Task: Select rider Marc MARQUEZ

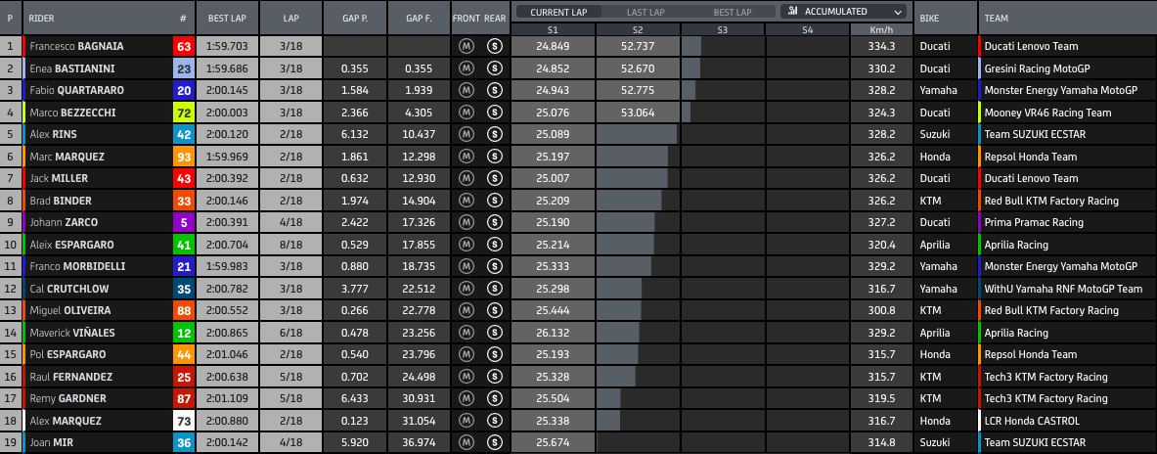Action: coord(67,157)
